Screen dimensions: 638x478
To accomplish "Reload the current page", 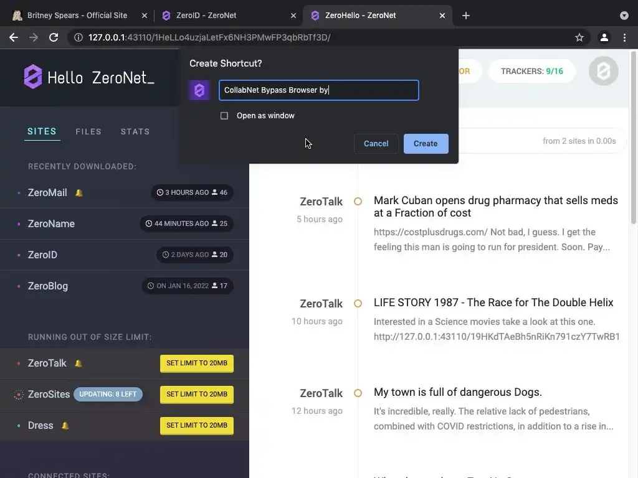I will point(54,37).
